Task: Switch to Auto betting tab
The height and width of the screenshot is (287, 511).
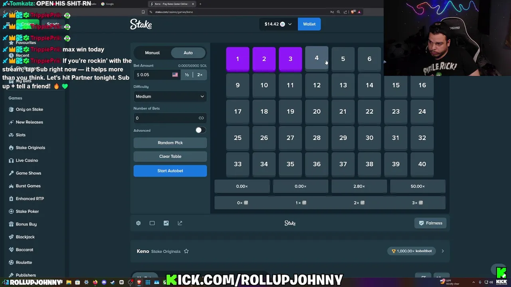Action: point(188,53)
